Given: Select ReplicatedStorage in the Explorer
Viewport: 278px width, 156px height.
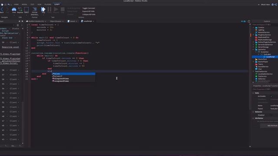Looking at the screenshot, I should pos(265,40).
